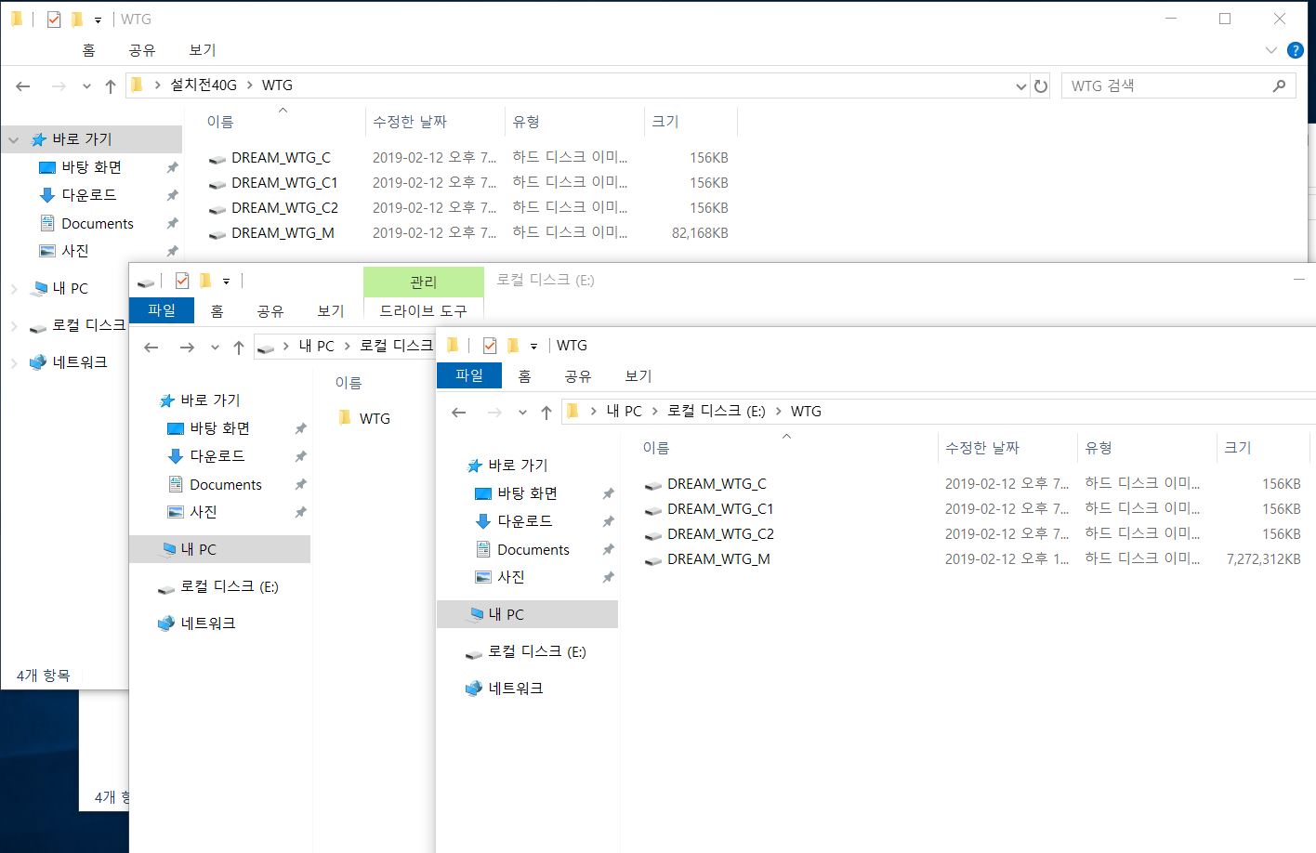1316x853 pixels.
Task: Select DREAM_WTG_C2 file in back WTG window
Action: coord(284,208)
